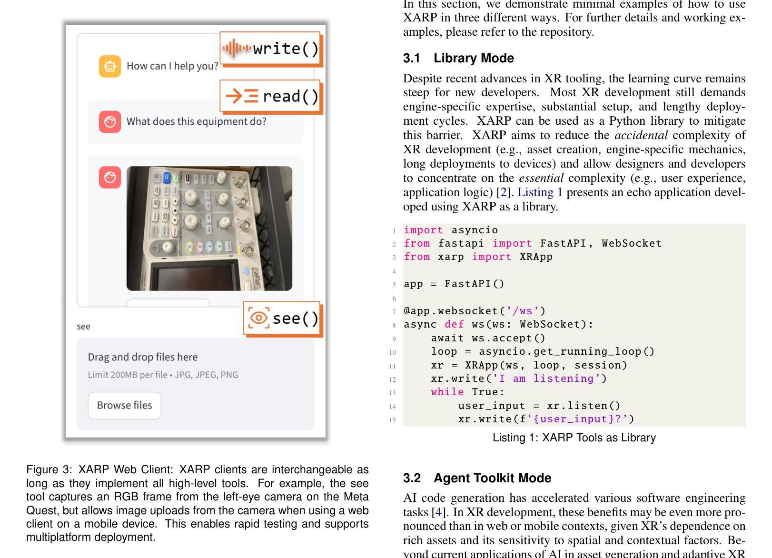Click the user avatar beside the oscilloscope photo
Screen dimensions: 772x558
click(x=110, y=177)
